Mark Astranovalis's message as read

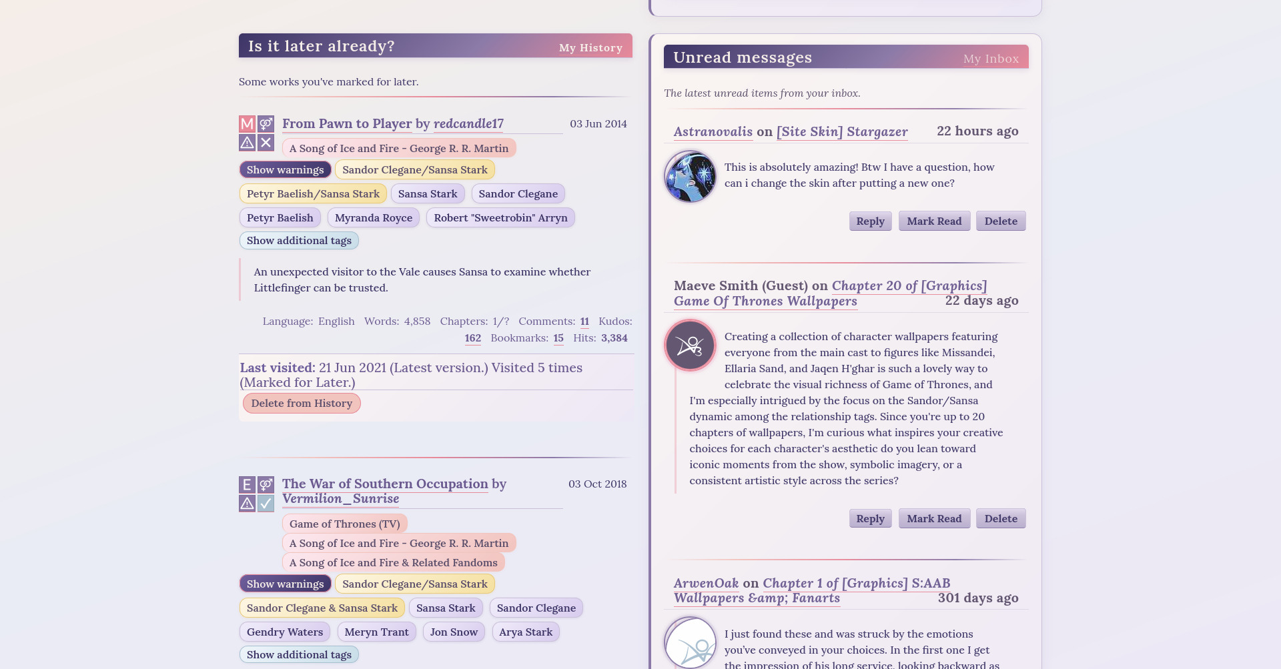[934, 221]
